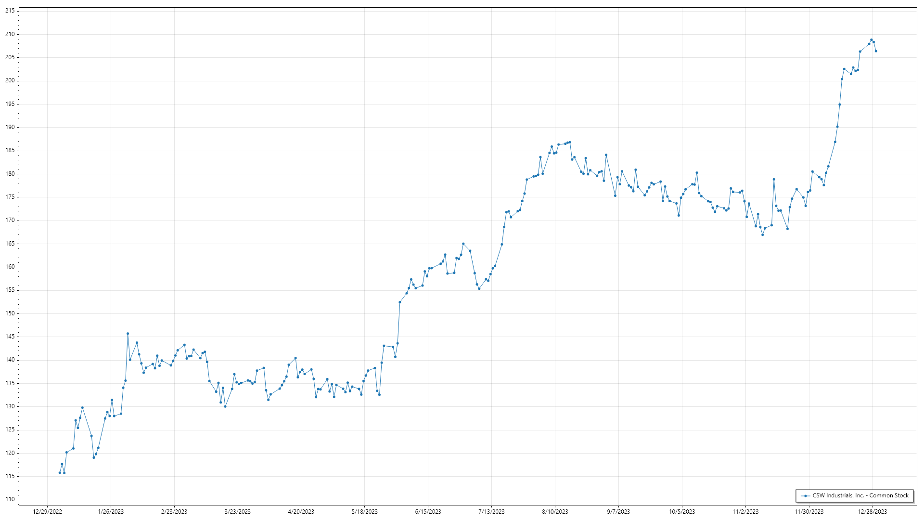
Task: Select the 2/23/2023 date axis label
Action: click(174, 512)
